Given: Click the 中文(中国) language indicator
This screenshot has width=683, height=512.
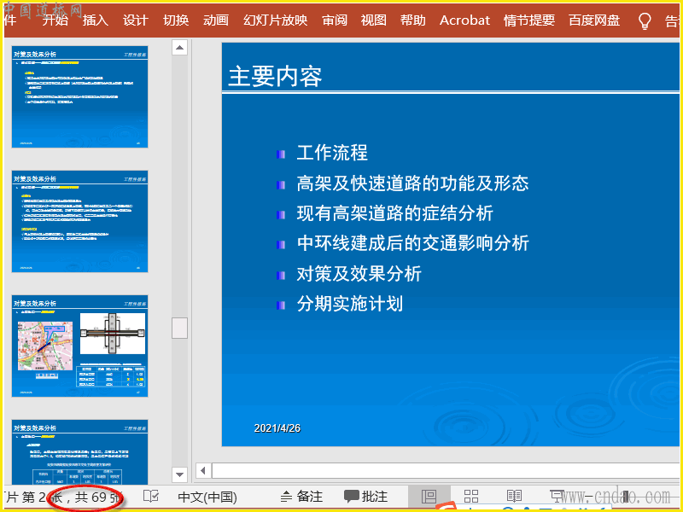Looking at the screenshot, I should pyautogui.click(x=207, y=497).
